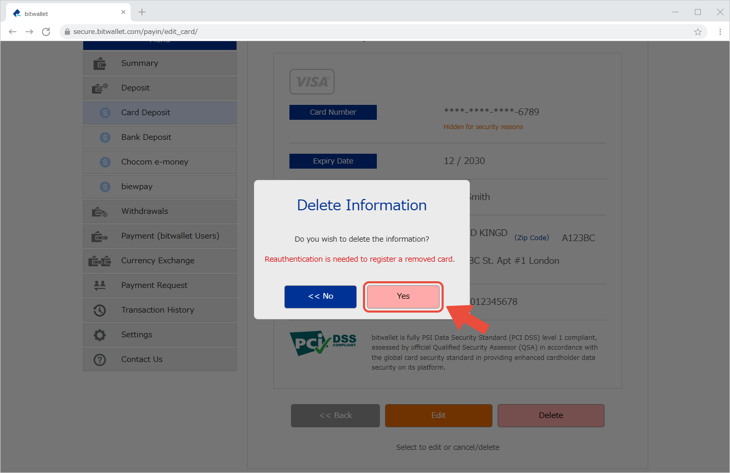Click the Settings gear icon

click(100, 335)
